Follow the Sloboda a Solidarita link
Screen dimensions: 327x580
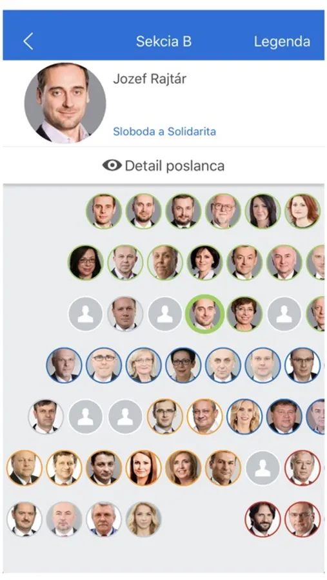coord(164,131)
